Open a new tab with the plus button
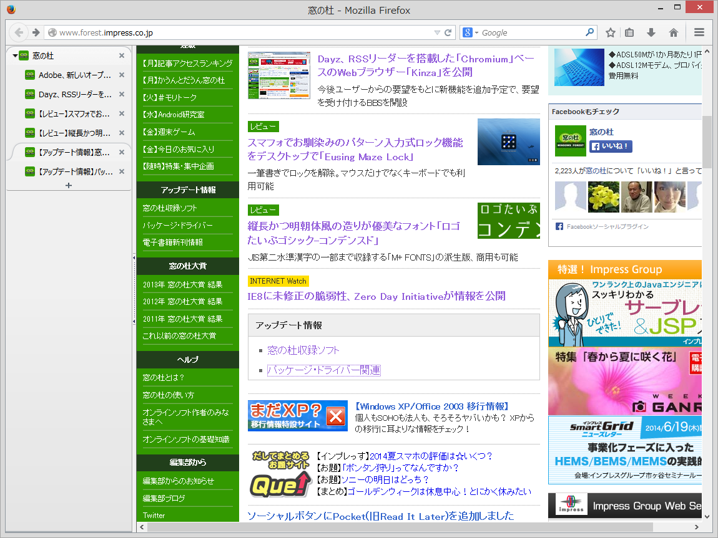Image resolution: width=718 pixels, height=538 pixels. [69, 185]
